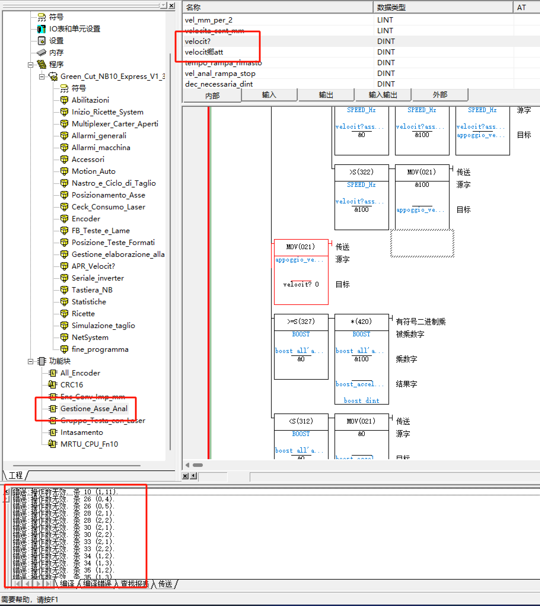This screenshot has width=540, height=606.
Task: Collapse the 程序 tree node
Action: [30, 65]
